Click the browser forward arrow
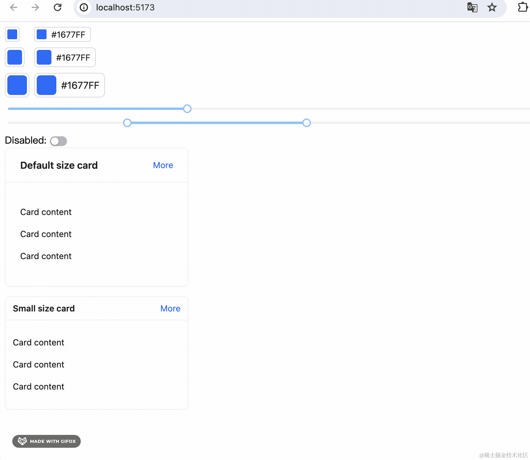This screenshot has height=460, width=530. pyautogui.click(x=35, y=7)
